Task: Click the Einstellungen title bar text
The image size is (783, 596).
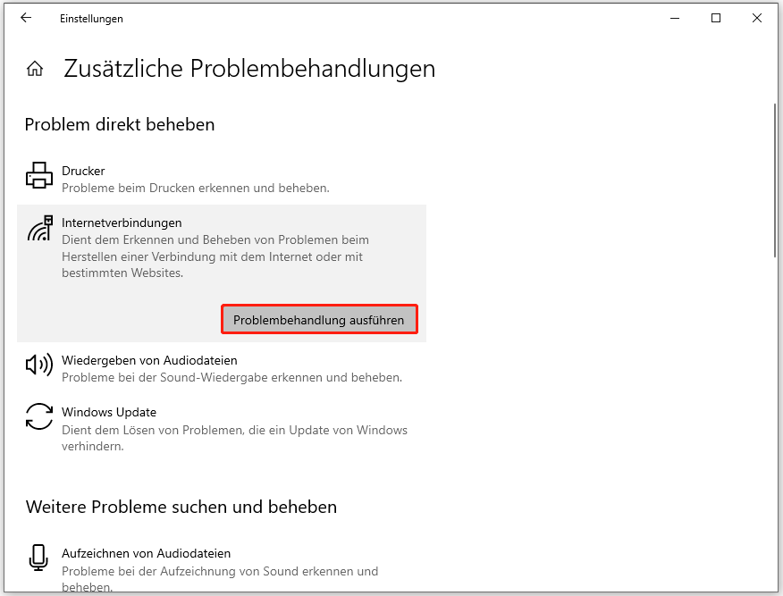Action: click(x=92, y=18)
